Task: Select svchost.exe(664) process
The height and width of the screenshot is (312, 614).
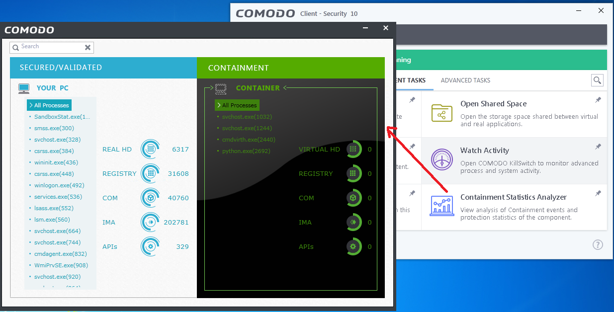Action: [57, 231]
